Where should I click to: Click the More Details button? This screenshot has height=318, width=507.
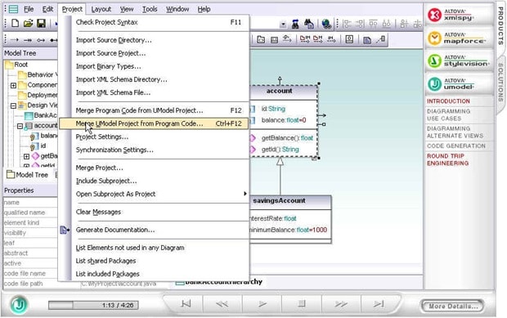tap(453, 306)
